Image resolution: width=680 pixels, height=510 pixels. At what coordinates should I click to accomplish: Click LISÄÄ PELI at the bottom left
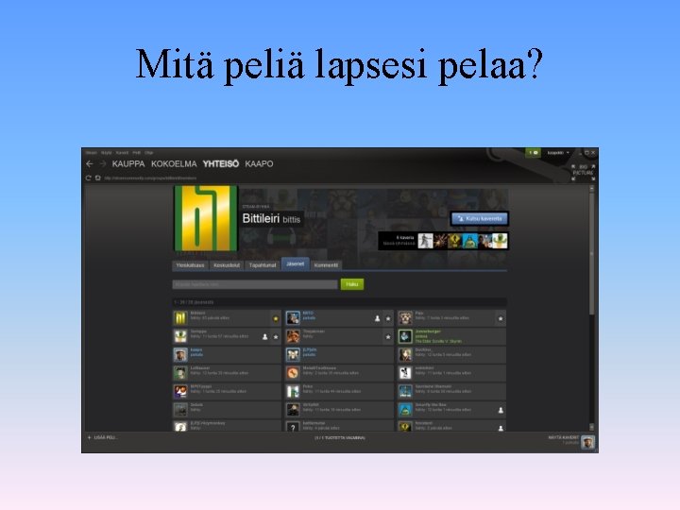[x=103, y=437]
